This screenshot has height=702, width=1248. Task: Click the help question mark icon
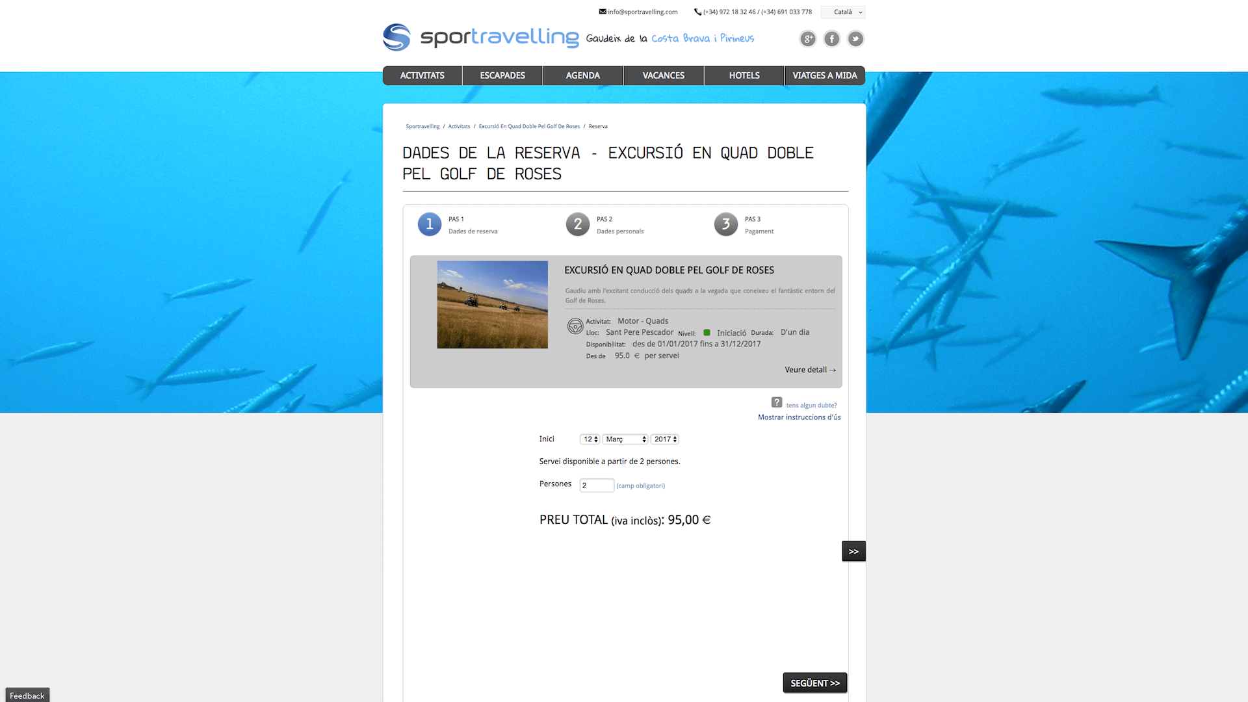[777, 404]
